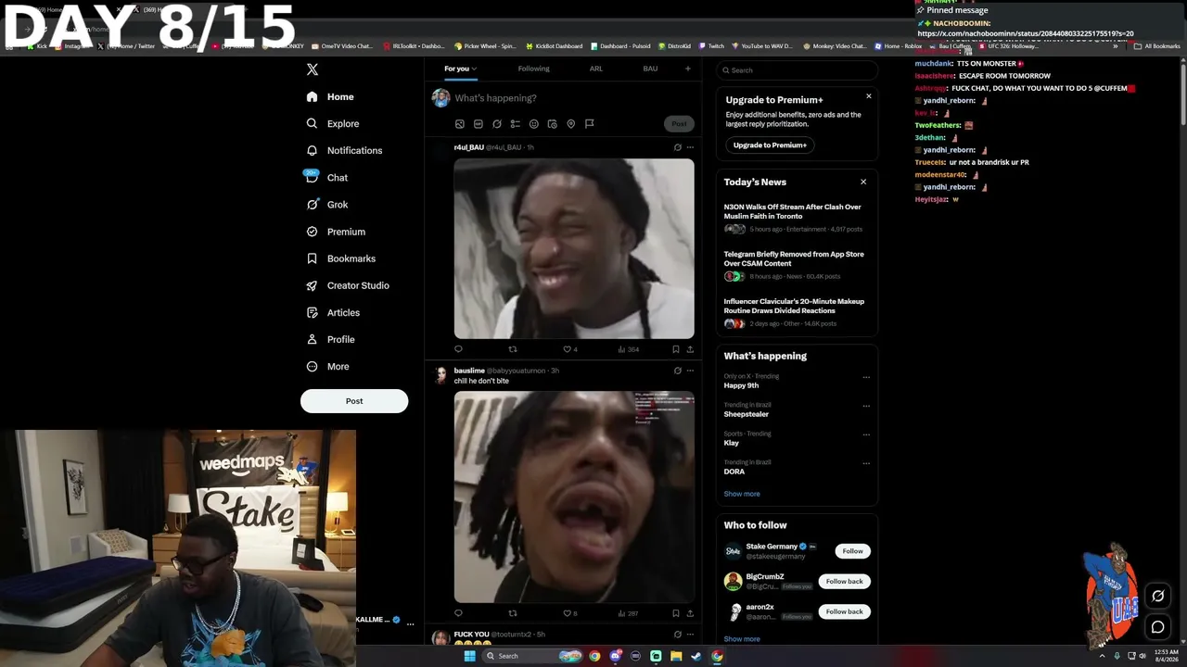Open Discord from the Windows taskbar

point(615,656)
